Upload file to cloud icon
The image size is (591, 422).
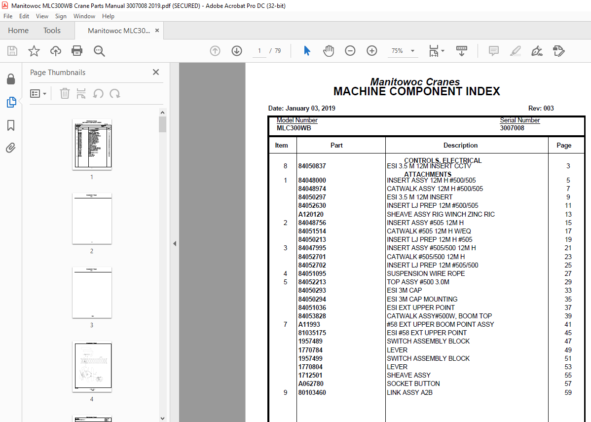click(x=56, y=51)
